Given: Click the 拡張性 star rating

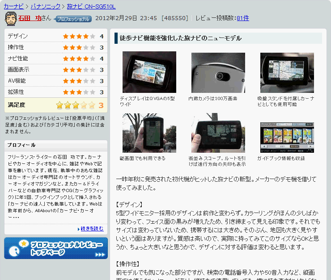Looking at the screenshot, I should 79,92.
